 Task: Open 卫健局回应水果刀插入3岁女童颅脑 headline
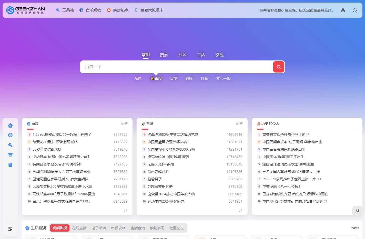(x=60, y=179)
